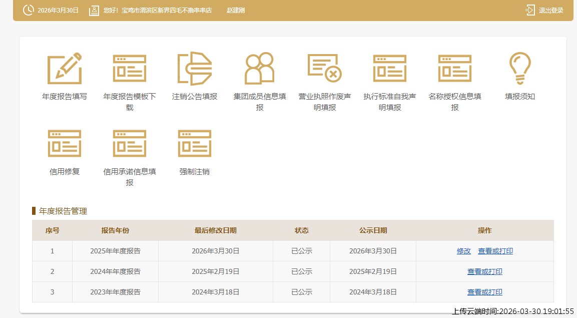The width and height of the screenshot is (577, 318).
Task: Open the 信用修复 icon
Action: [x=65, y=144]
